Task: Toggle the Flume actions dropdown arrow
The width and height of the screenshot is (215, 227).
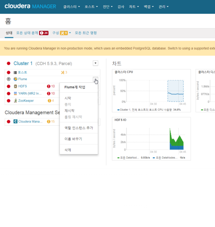Action: pyautogui.click(x=95, y=79)
